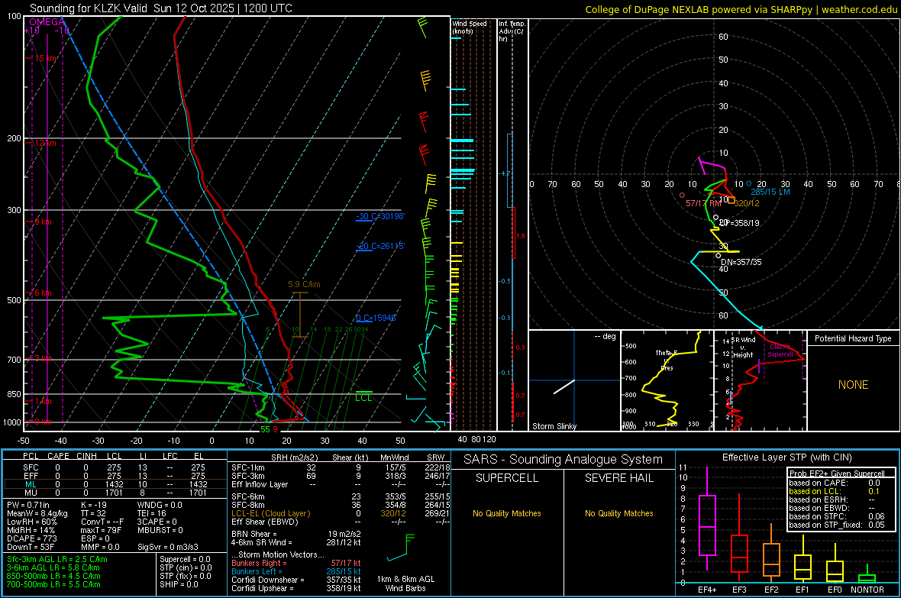
Task: Click the blue Bunkers Left storm motion line
Action: tap(296, 571)
